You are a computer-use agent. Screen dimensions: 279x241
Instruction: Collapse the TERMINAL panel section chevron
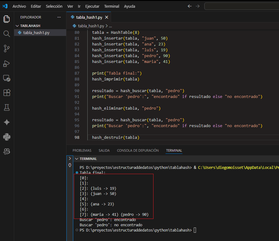pos(77,159)
